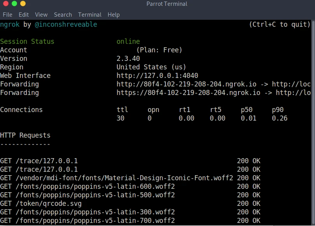315x226 pixels.
Task: Click the @inconshreveable author handle
Action: (66, 24)
